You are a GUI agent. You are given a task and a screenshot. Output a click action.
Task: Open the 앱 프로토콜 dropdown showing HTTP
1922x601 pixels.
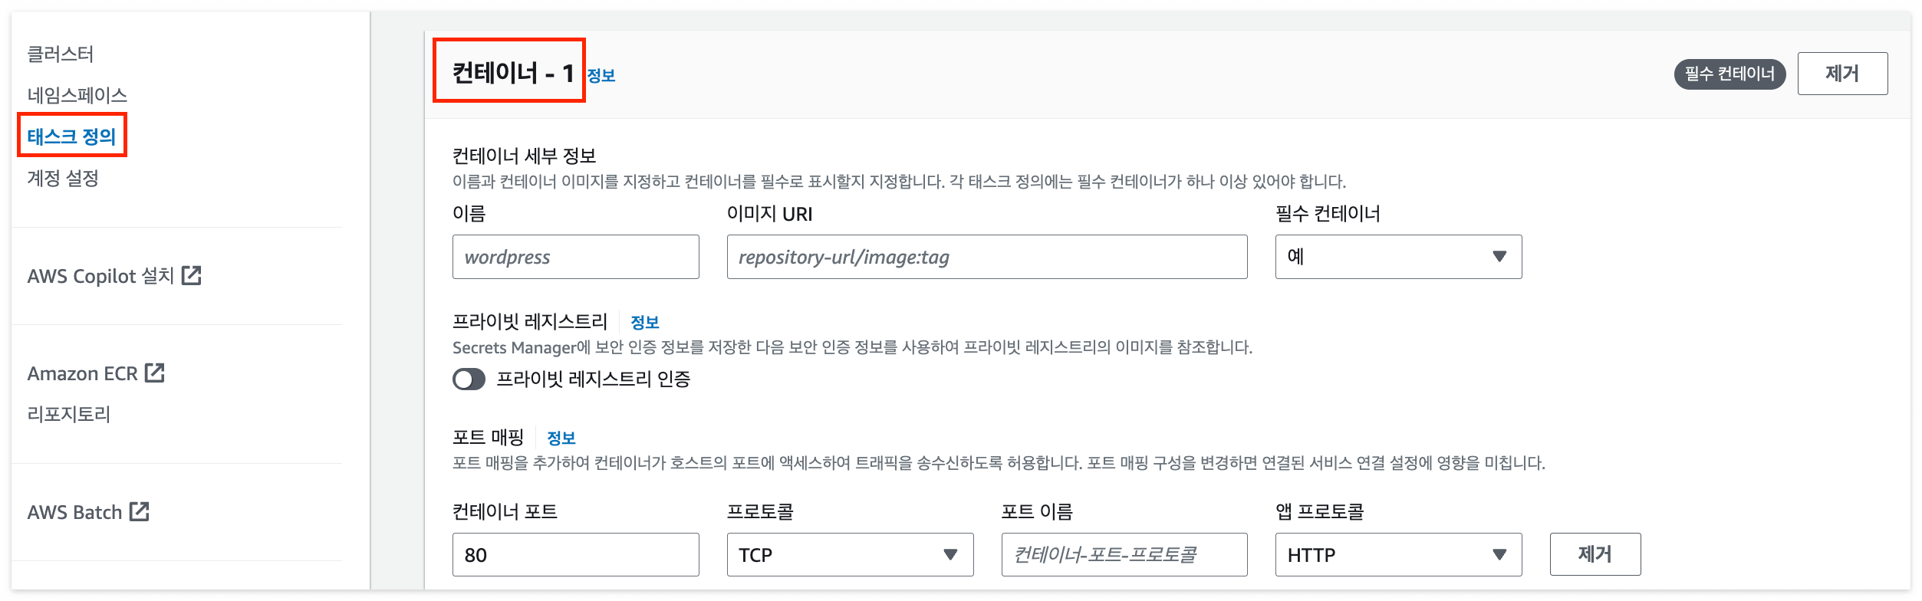click(1398, 554)
